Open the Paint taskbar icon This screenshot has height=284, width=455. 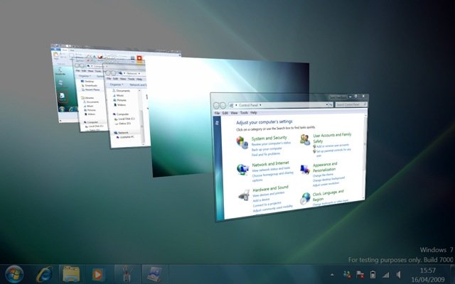(x=127, y=275)
